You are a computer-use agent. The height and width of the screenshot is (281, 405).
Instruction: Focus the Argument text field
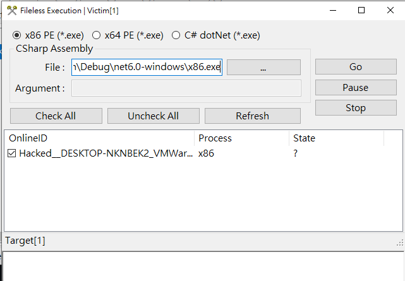click(186, 88)
